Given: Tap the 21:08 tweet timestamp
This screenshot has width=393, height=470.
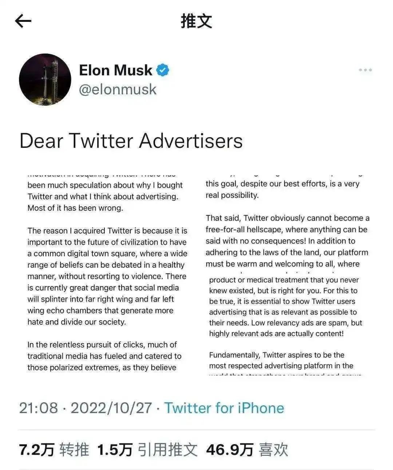Looking at the screenshot, I should coord(38,408).
